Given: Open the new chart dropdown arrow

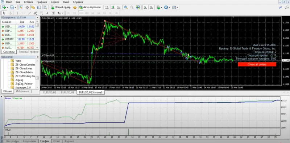Looking at the screenshot, I should 7,7.
